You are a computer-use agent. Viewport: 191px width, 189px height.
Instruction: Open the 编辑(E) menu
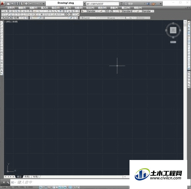click(x=22, y=8)
